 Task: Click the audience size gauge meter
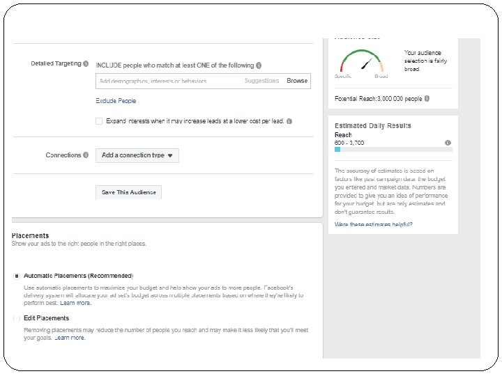(x=361, y=63)
